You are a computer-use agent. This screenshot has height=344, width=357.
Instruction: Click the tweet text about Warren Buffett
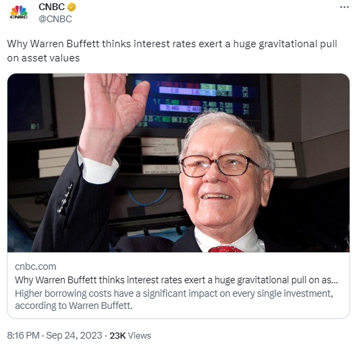(x=172, y=51)
